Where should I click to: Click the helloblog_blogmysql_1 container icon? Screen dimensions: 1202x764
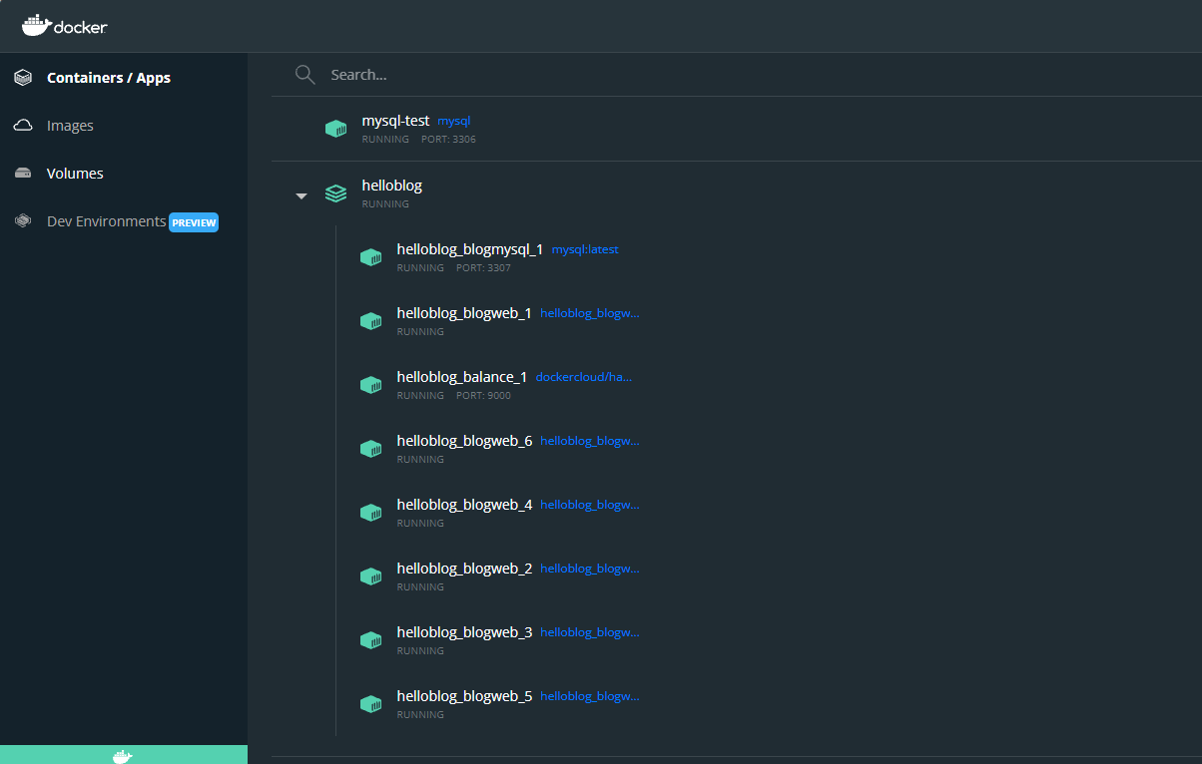click(370, 256)
